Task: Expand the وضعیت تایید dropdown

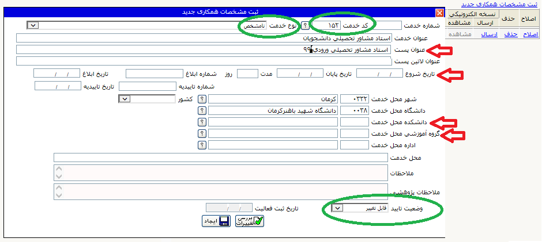Action: (x=338, y=208)
